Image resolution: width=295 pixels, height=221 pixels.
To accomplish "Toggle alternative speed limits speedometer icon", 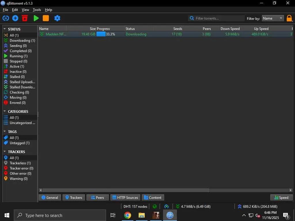I will [x=167, y=207].
